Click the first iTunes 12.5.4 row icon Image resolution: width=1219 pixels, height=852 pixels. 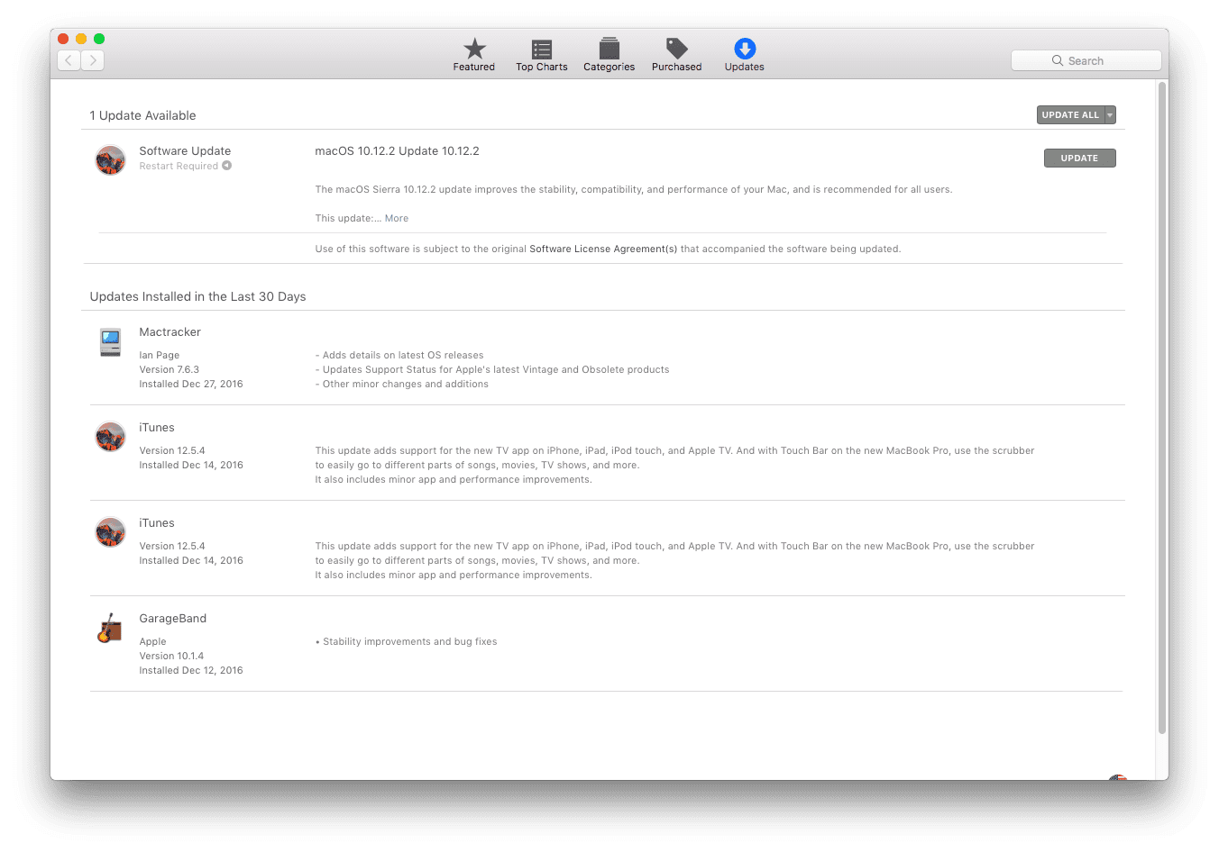coord(110,437)
